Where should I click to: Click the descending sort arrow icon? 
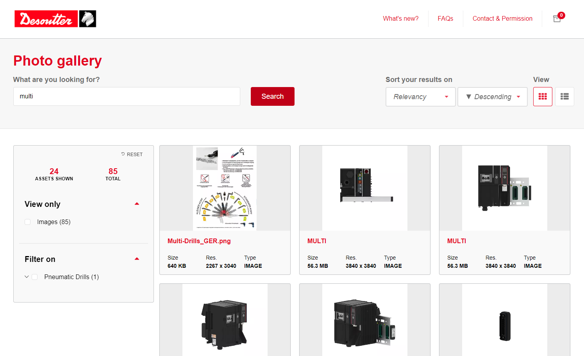(468, 96)
